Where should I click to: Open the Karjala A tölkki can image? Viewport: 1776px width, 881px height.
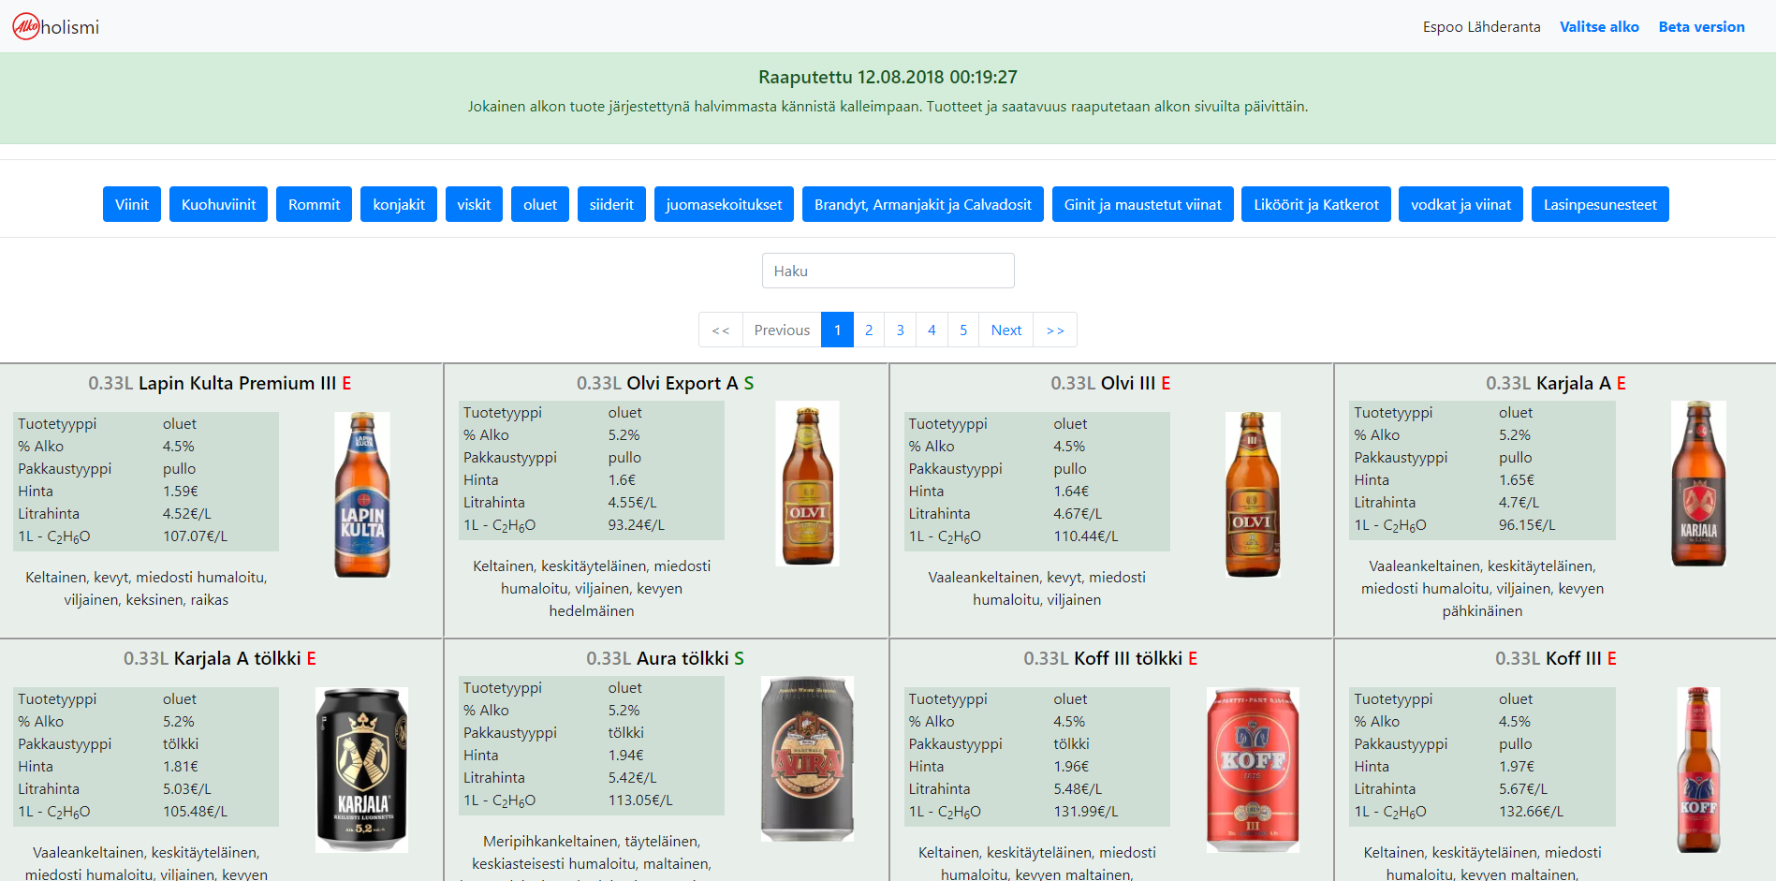(361, 770)
